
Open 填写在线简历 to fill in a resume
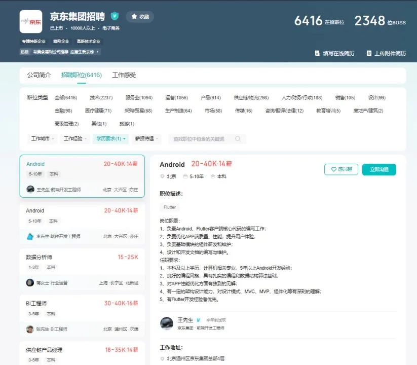click(334, 53)
